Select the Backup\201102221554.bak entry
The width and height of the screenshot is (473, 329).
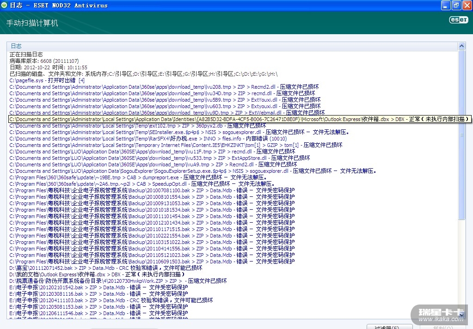click(x=152, y=236)
